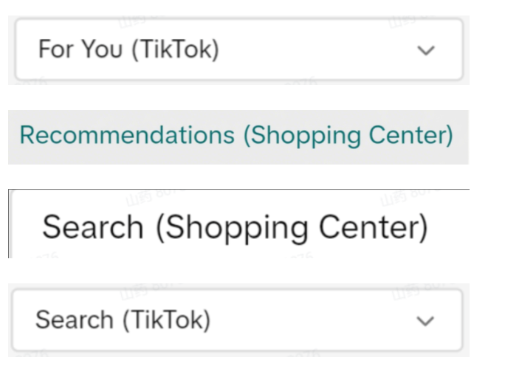Click the Recommendations (Shopping Center) link
The image size is (505, 380).
point(236,136)
